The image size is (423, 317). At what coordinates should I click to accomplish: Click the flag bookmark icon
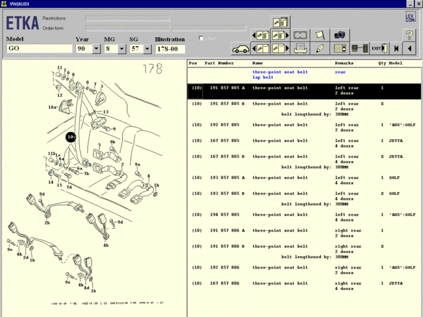(320, 35)
